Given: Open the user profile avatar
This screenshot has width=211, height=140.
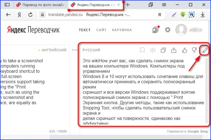Looking at the screenshot, I should point(181,30).
